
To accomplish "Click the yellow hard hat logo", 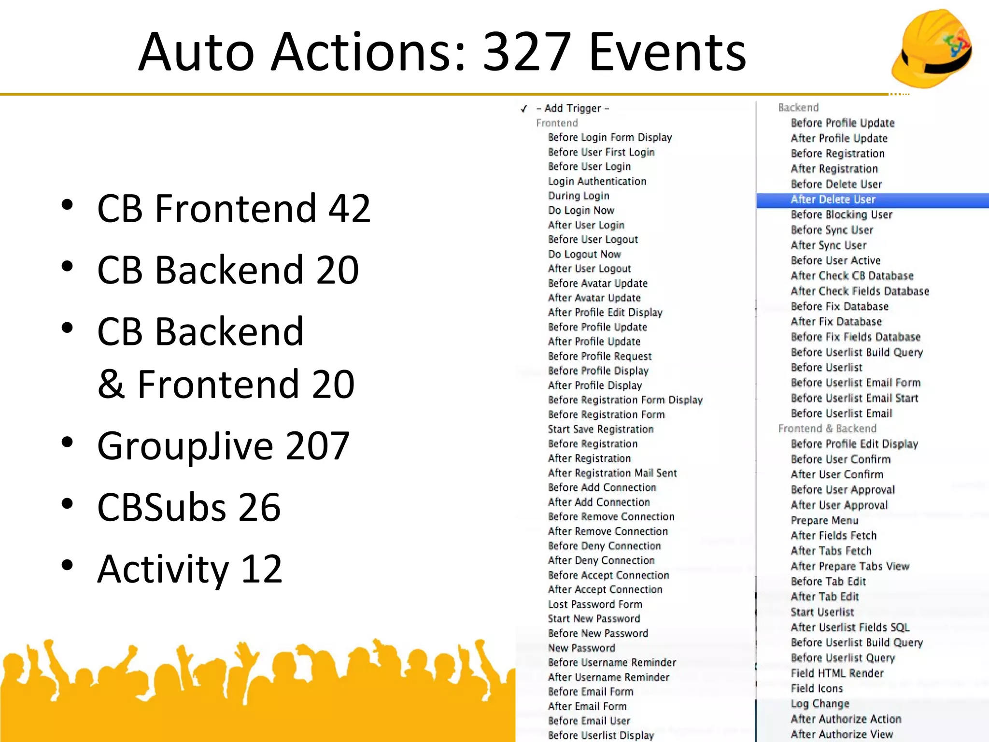I will (932, 48).
